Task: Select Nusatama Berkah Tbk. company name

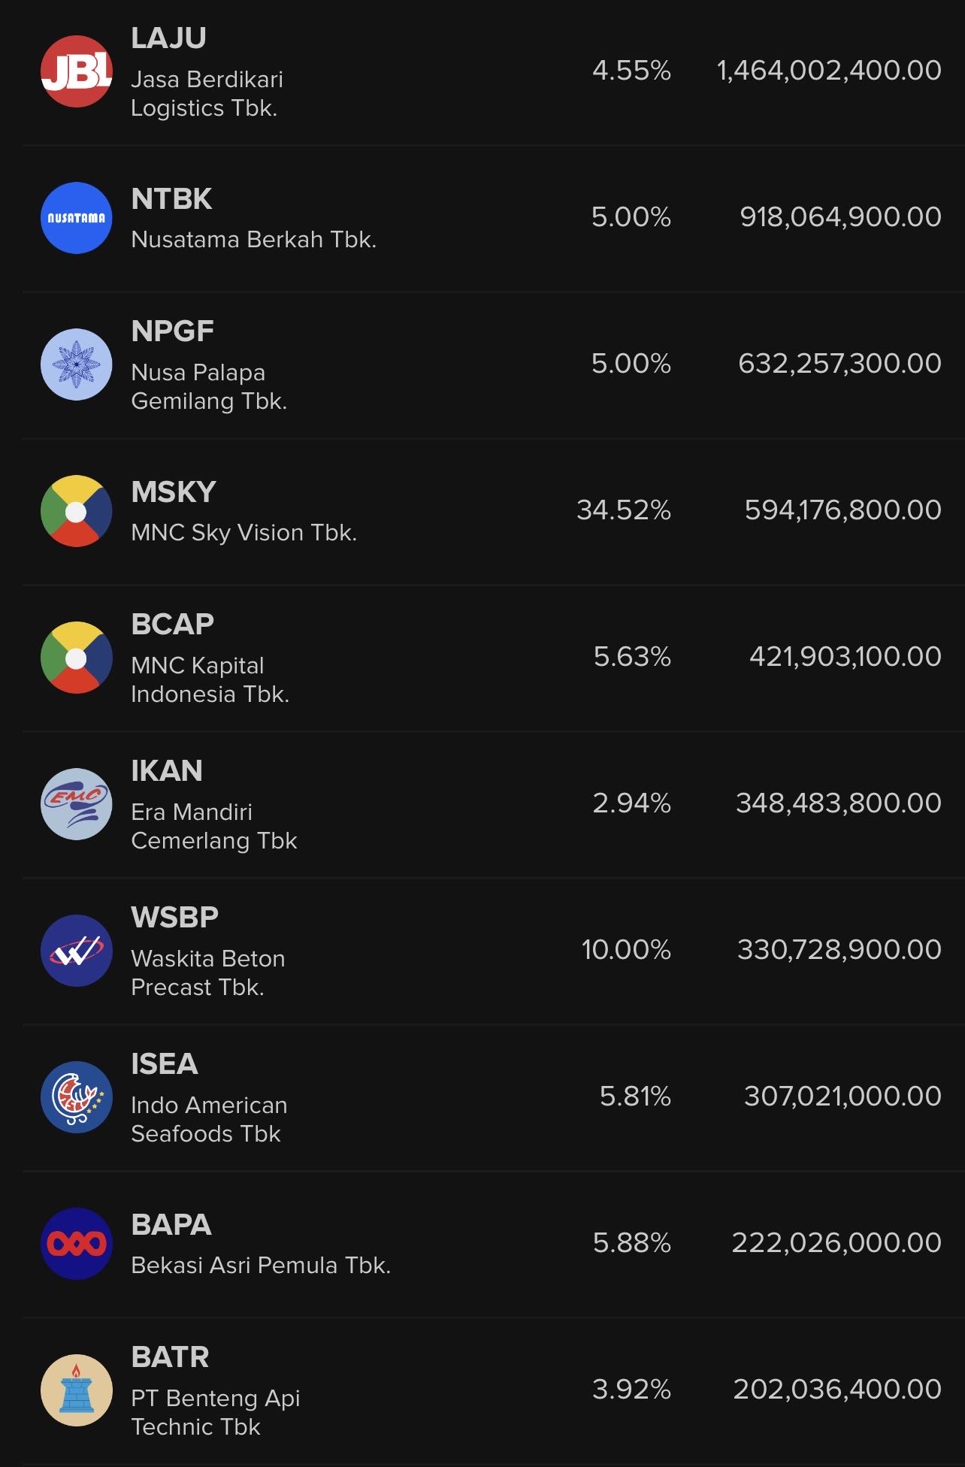Action: [253, 240]
